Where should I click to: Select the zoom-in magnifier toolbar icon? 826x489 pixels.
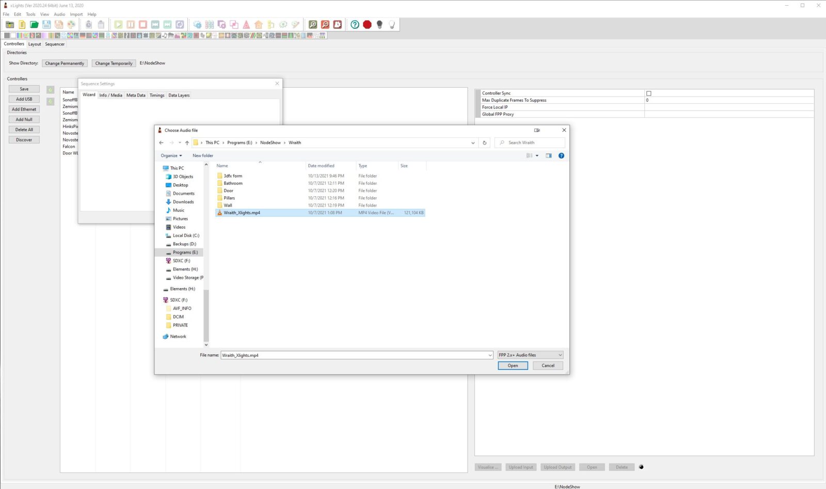(313, 24)
